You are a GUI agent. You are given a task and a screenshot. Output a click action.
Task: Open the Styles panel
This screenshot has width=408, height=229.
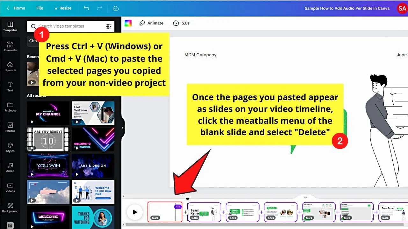click(10, 147)
